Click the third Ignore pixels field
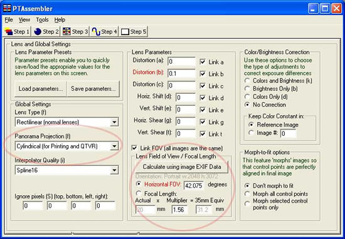The height and width of the screenshot is (239, 345). 81,206
